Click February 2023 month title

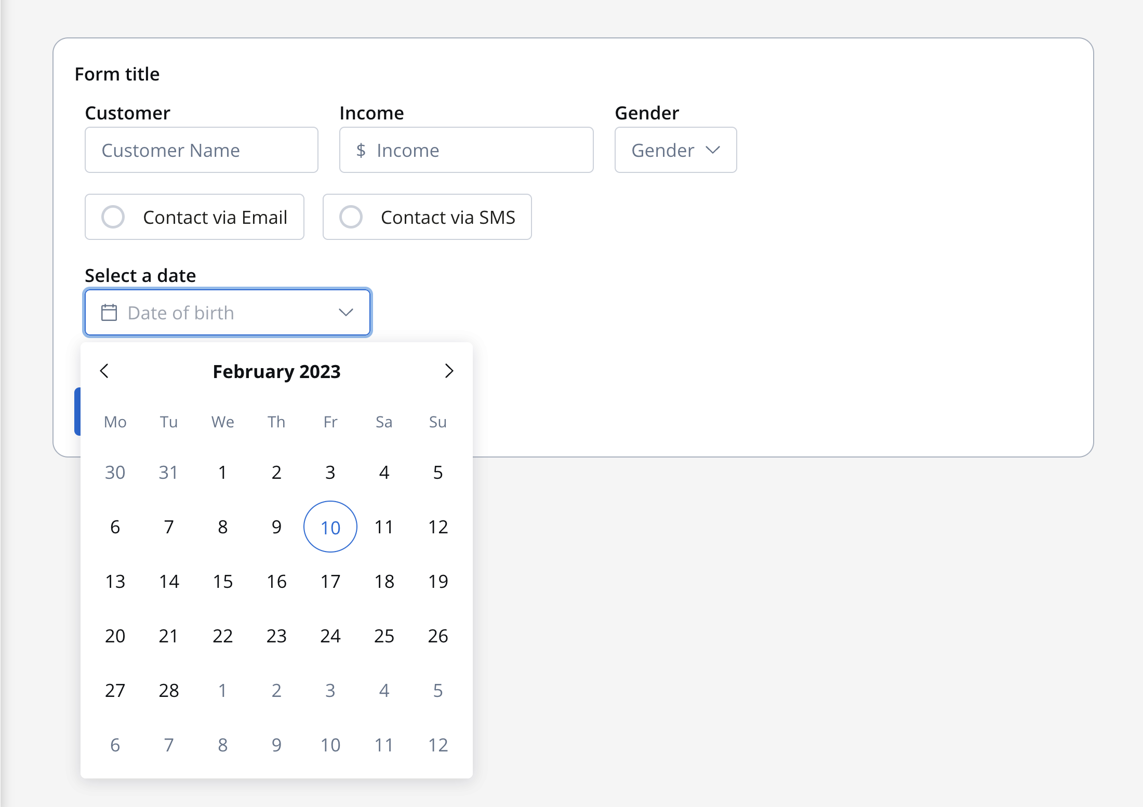[x=276, y=371]
